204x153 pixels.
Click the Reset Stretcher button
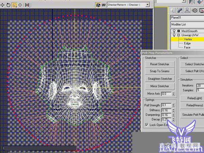[x=160, y=64]
